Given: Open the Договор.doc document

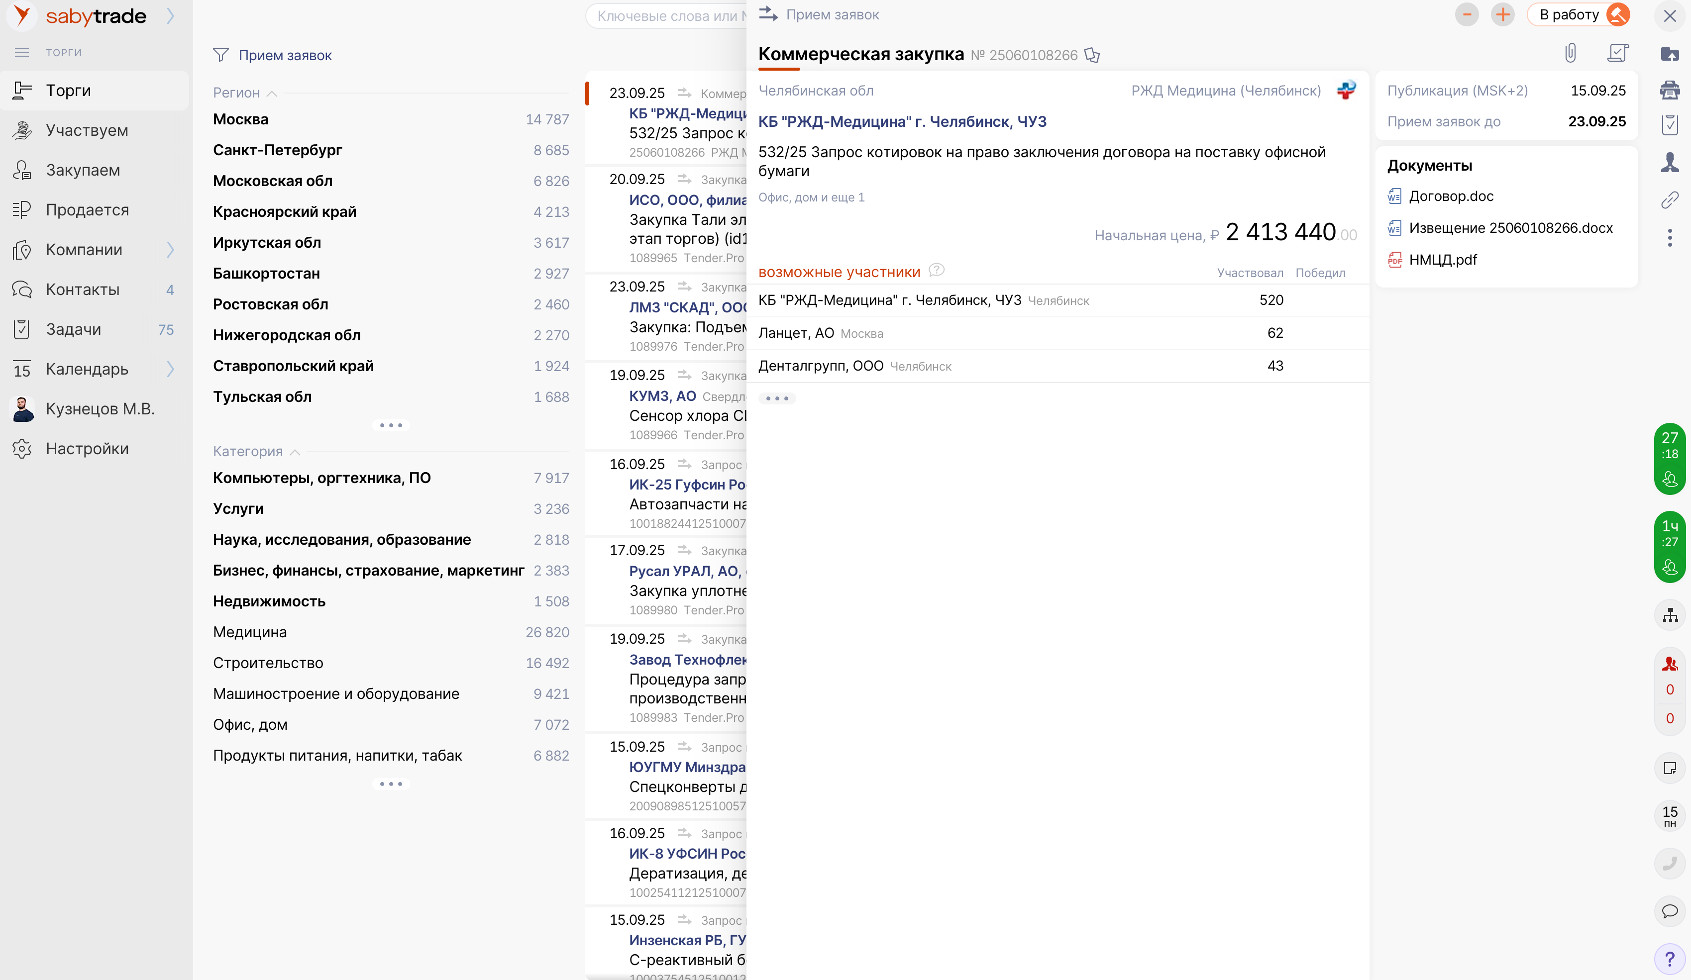Looking at the screenshot, I should [x=1450, y=196].
